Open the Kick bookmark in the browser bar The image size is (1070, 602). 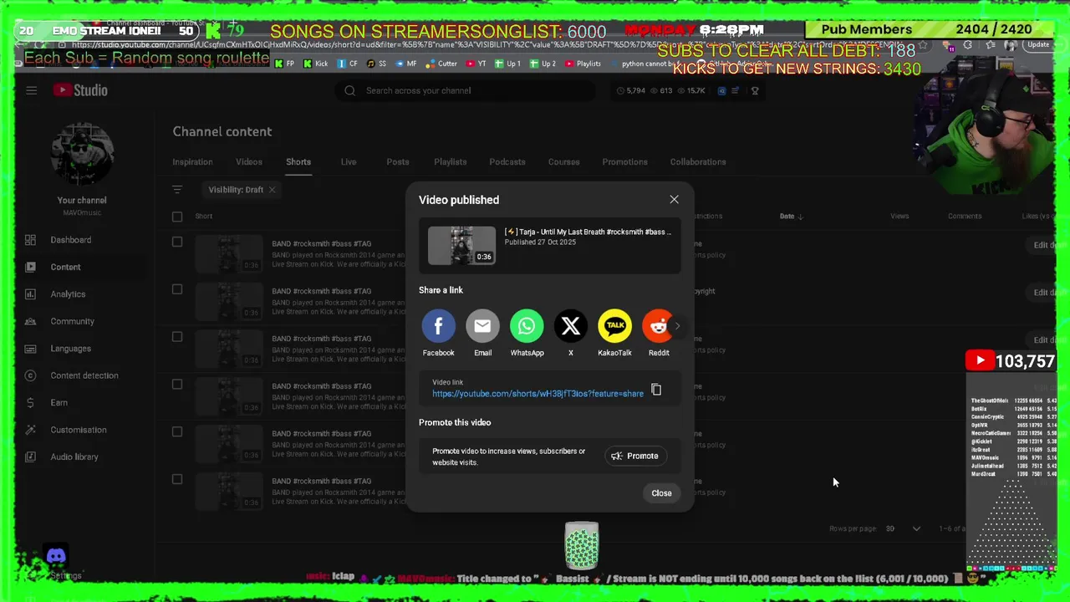(x=316, y=64)
